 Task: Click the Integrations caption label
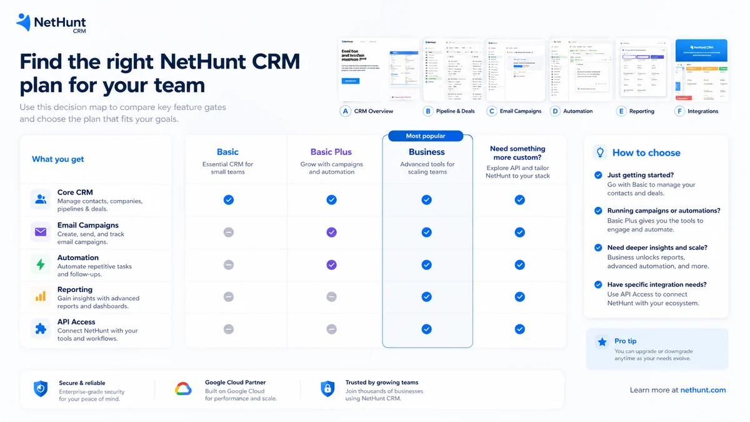point(704,111)
